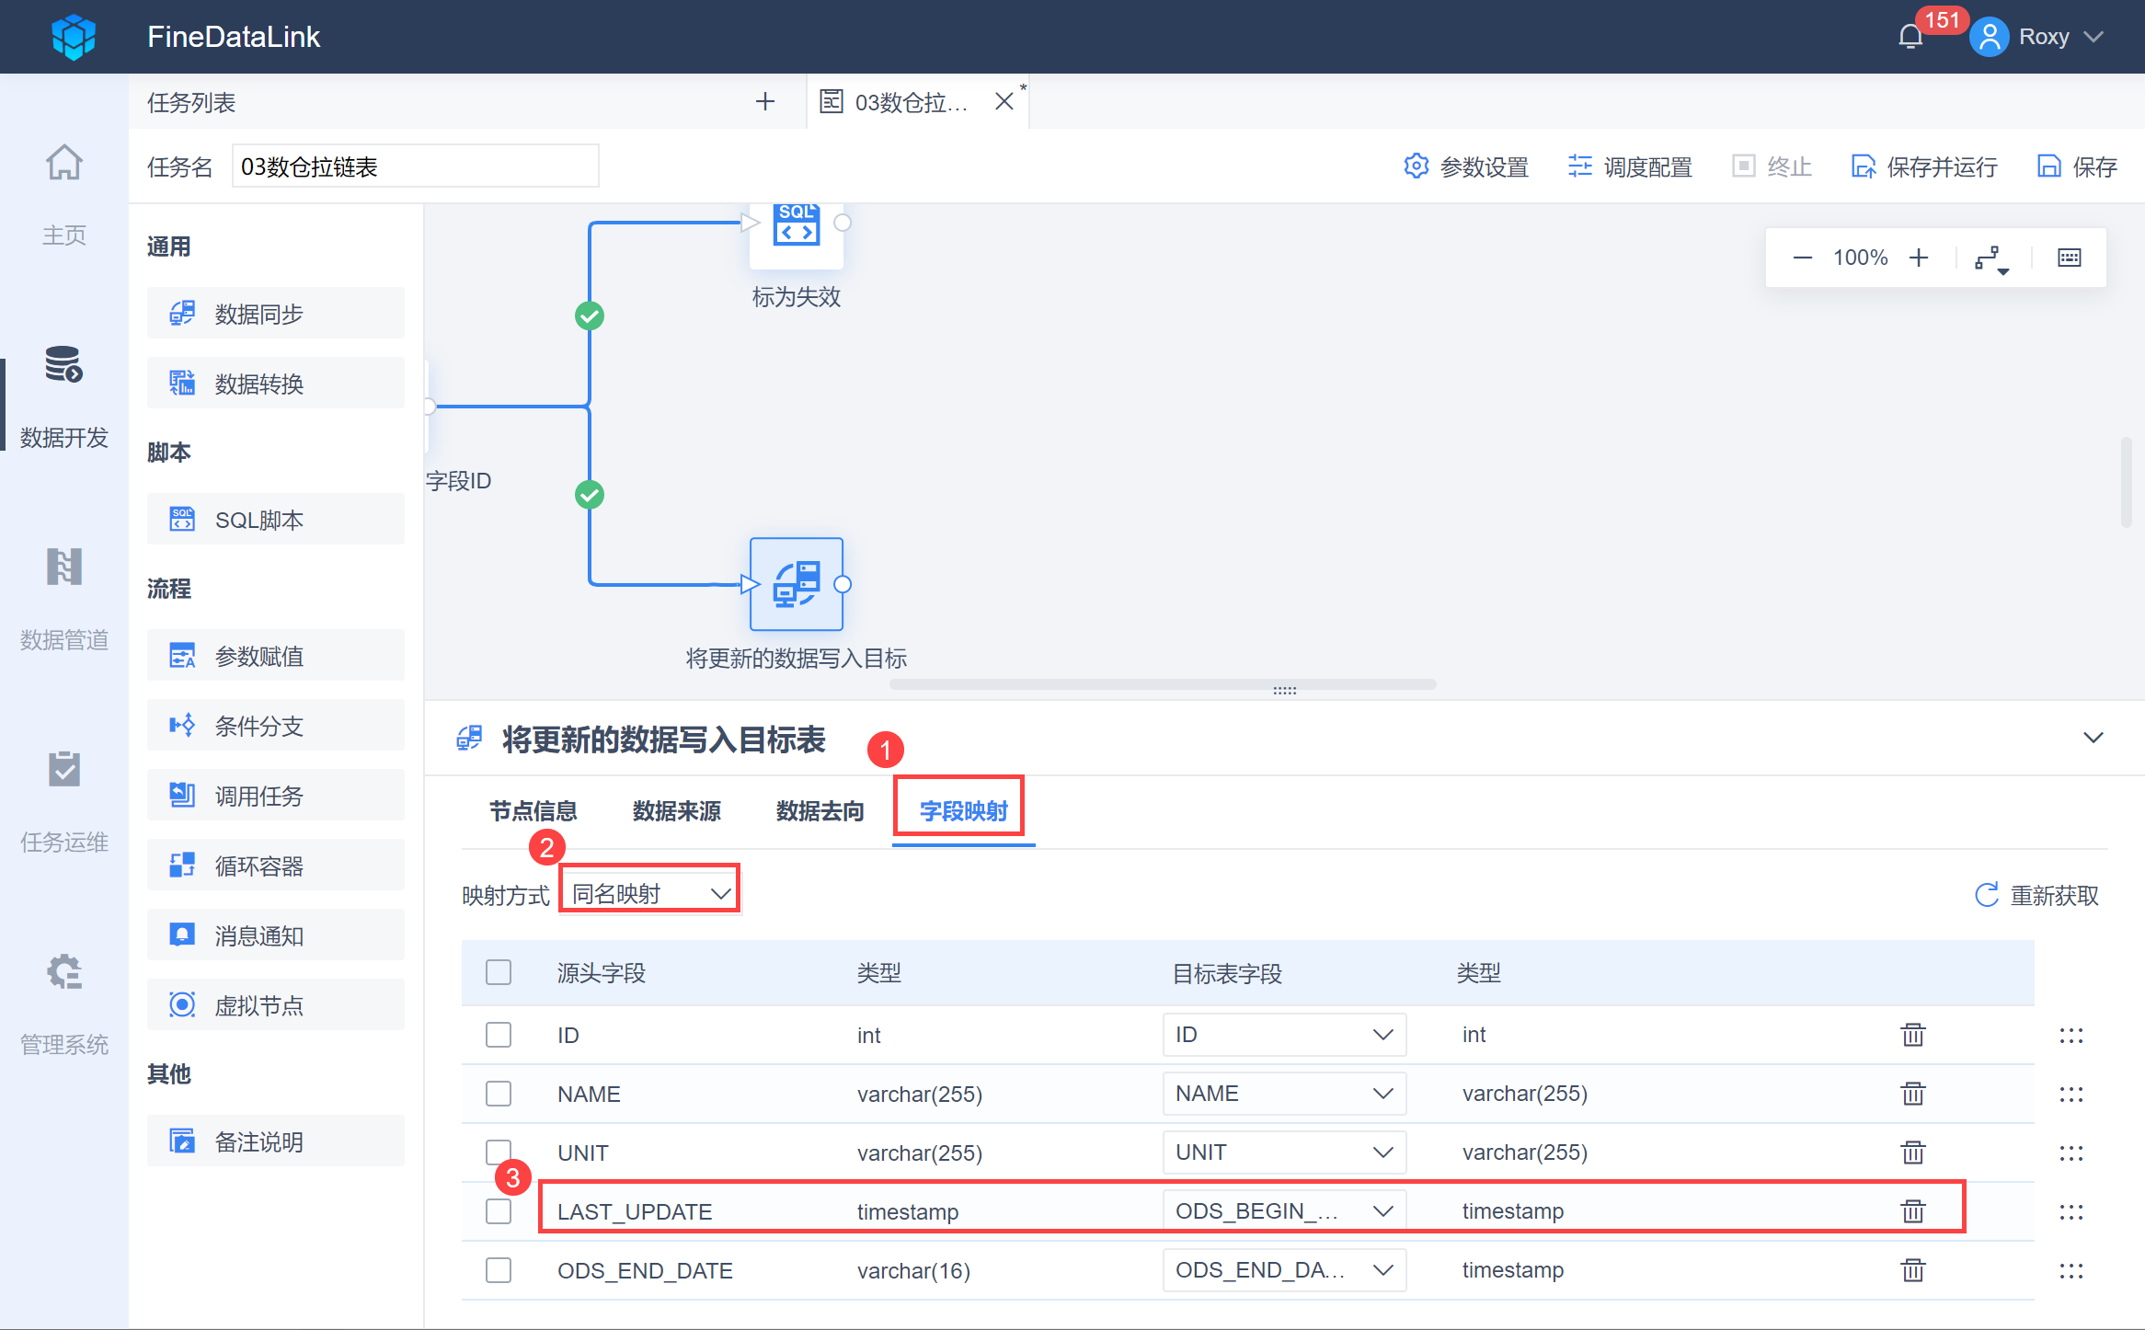Click the 任务名 input field
Image resolution: width=2145 pixels, height=1330 pixels.
click(x=415, y=166)
